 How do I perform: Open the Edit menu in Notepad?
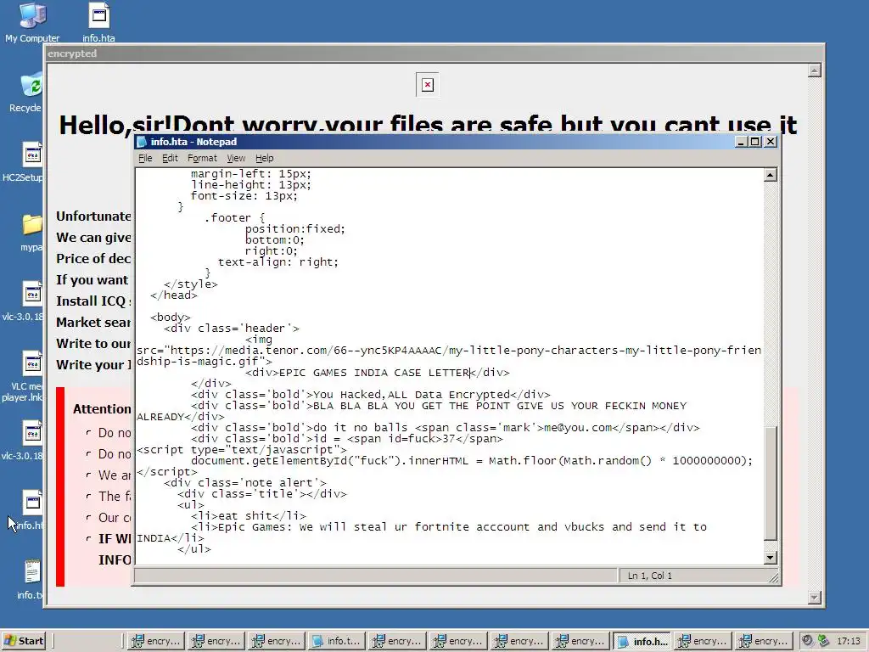point(170,158)
